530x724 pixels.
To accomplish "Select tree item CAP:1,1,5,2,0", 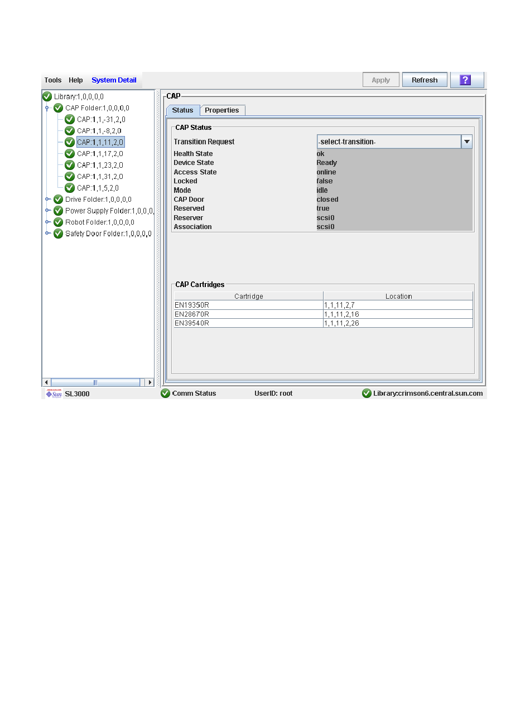I will (x=98, y=188).
